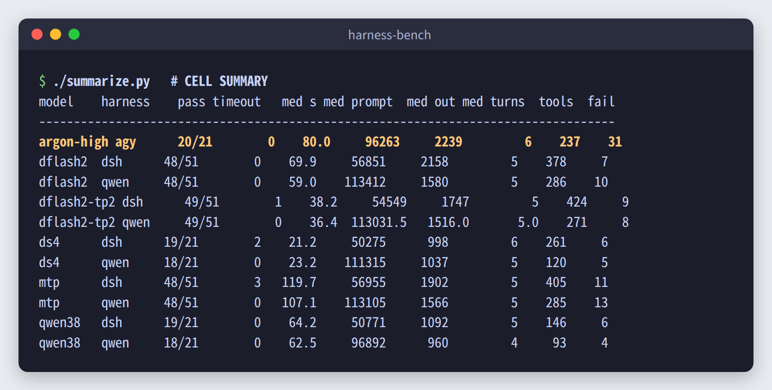Image resolution: width=772 pixels, height=390 pixels.
Task: Click the 'med turns' column header
Action: 493,102
